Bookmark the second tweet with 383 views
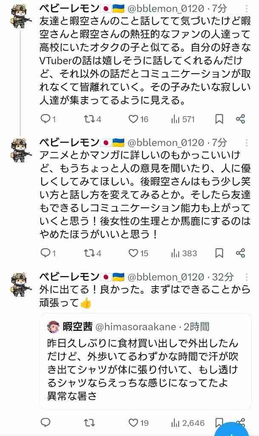 tap(219, 253)
